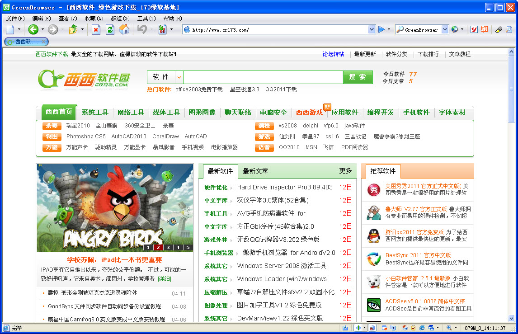Click the green 搜索 search button

click(x=358, y=77)
